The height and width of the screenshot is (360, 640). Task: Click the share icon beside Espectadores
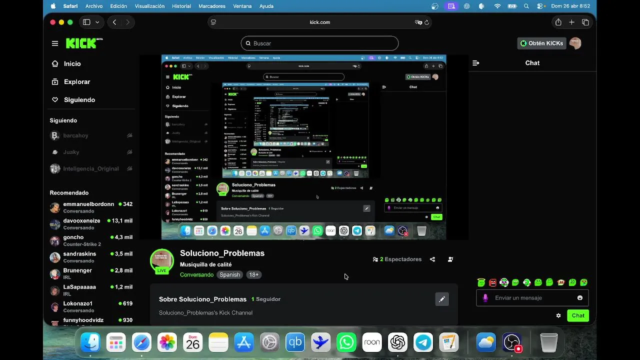[x=432, y=259]
